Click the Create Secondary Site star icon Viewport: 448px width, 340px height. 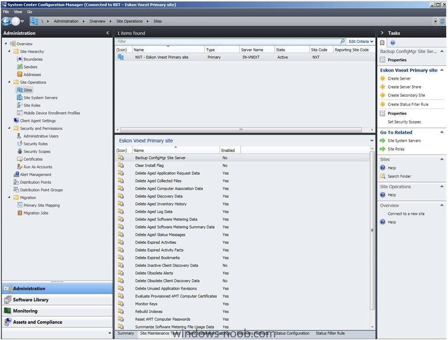point(383,95)
